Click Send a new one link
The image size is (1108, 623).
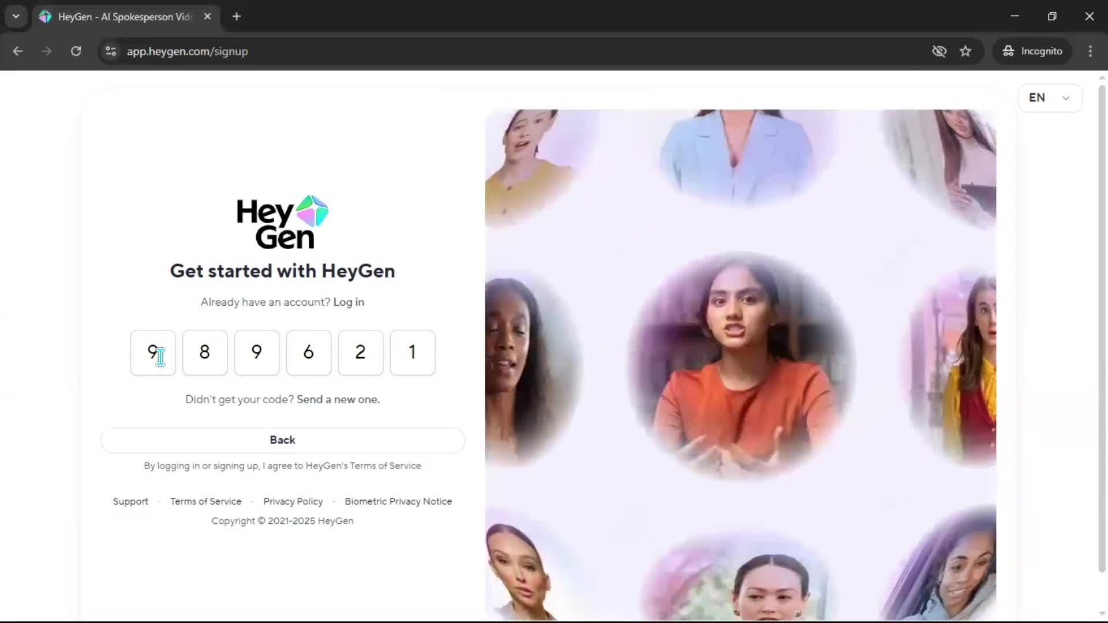pyautogui.click(x=338, y=399)
